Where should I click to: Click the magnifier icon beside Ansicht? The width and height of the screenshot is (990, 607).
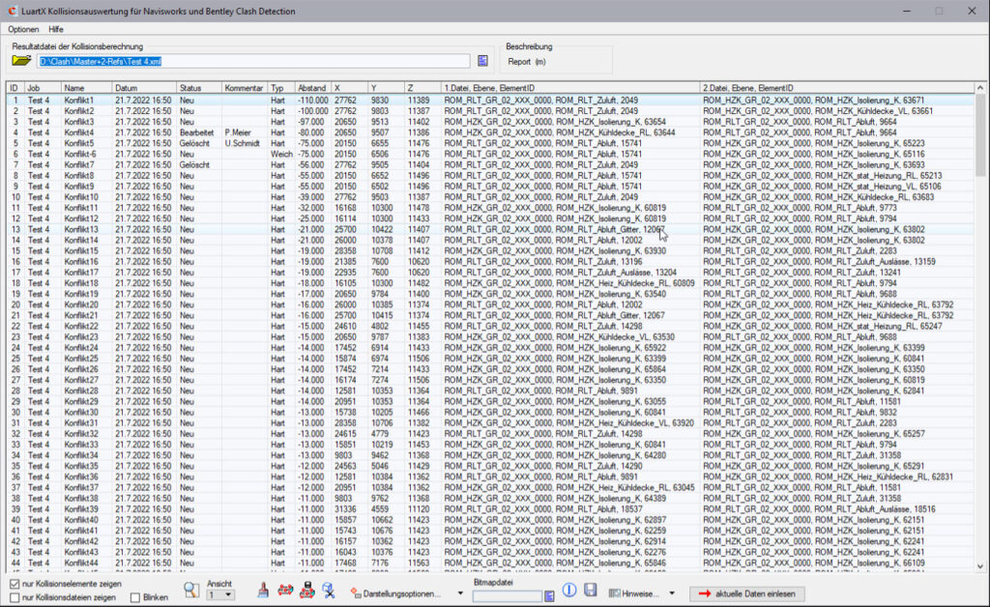pos(191,590)
